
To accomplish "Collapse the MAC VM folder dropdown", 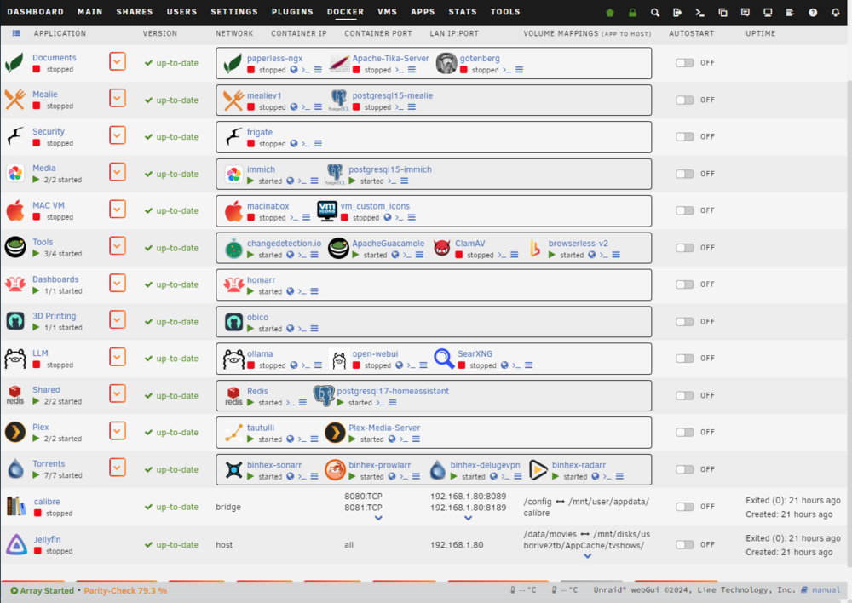I will 118,210.
